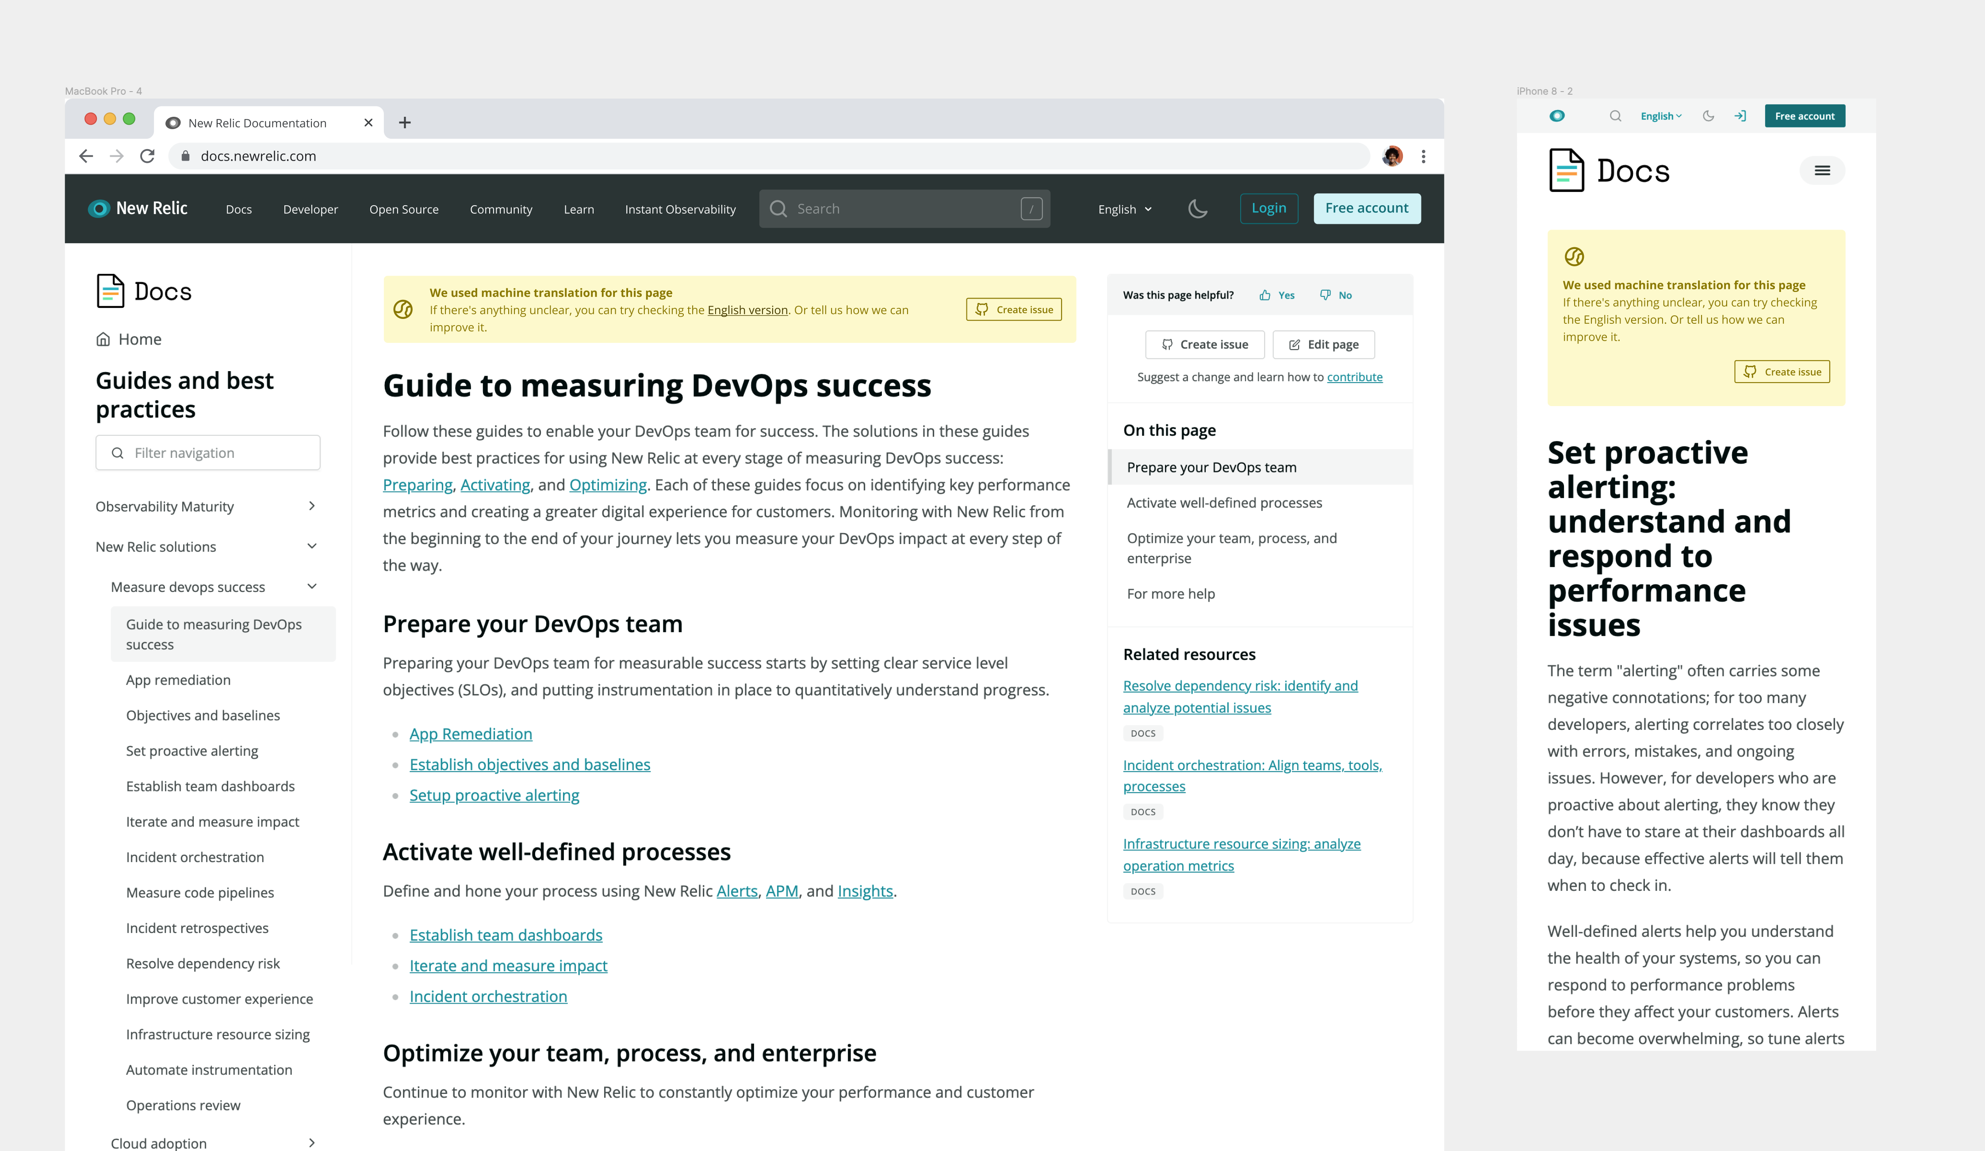Click the login arrow icon on mobile header
This screenshot has height=1151, width=1985.
tap(1741, 116)
